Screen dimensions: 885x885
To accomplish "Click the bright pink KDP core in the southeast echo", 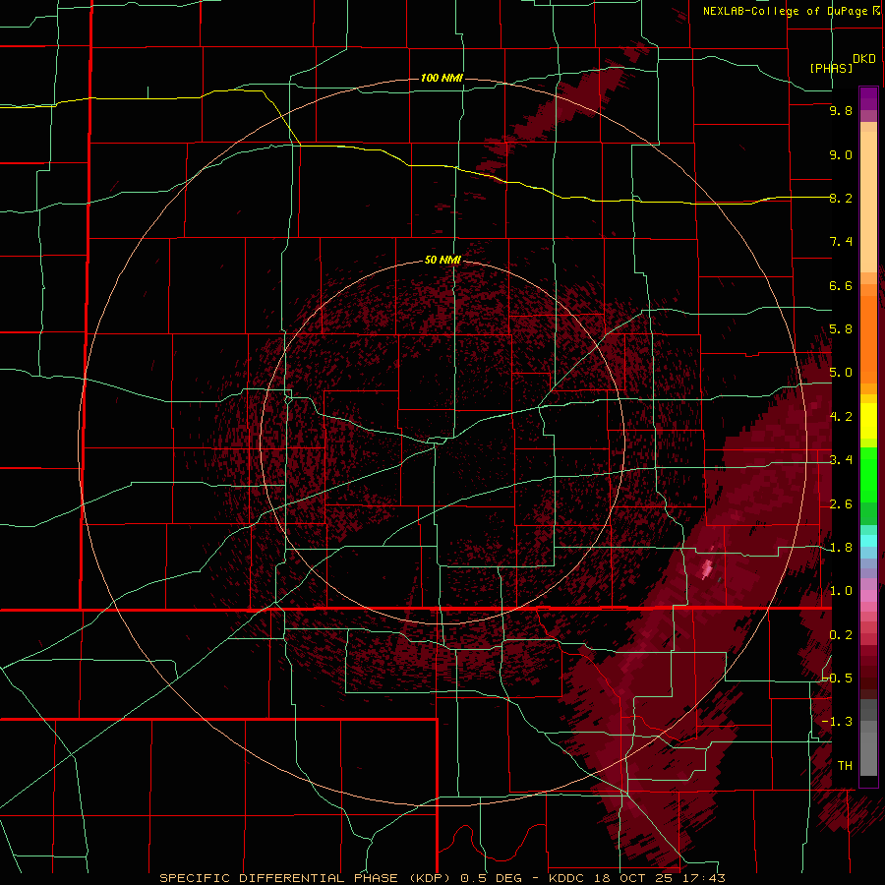I will tap(707, 568).
